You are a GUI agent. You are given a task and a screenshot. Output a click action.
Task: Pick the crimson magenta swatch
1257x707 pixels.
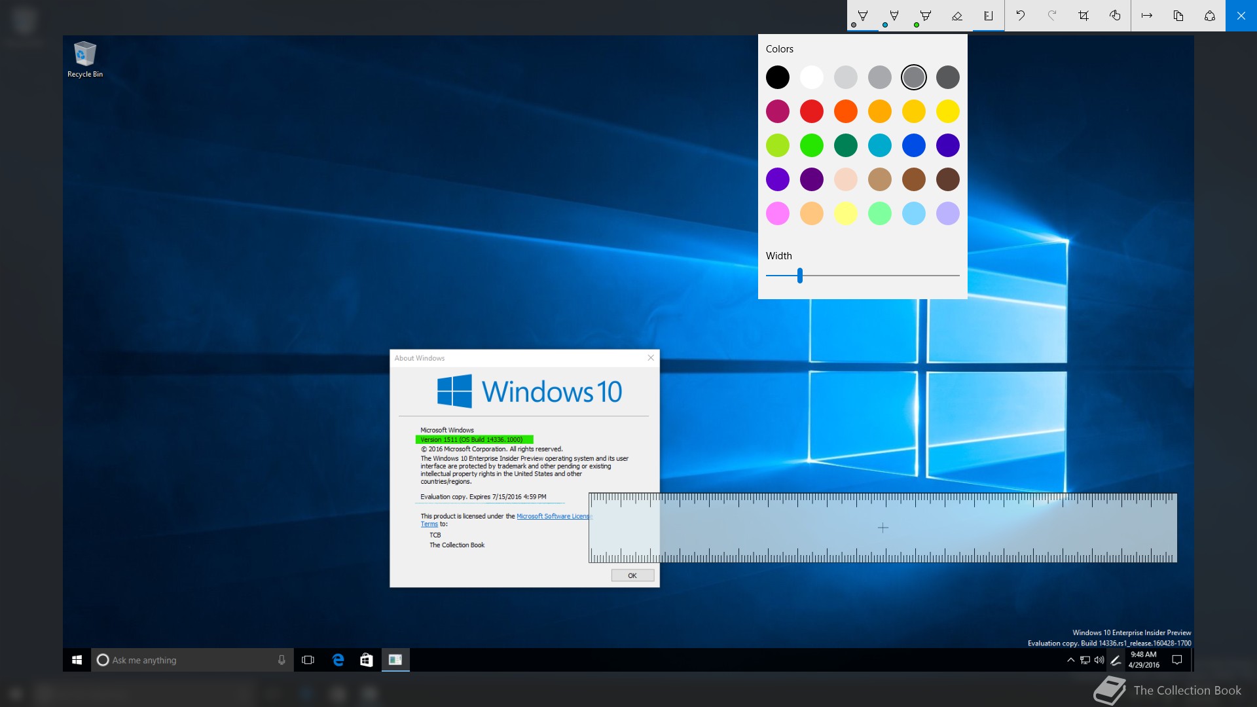(778, 111)
